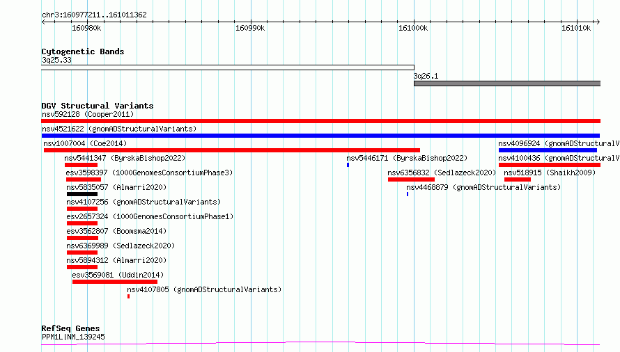Open variant nsv5894312 (Almarri2020)
Viewport: 620px width, 352px height.
click(116, 260)
